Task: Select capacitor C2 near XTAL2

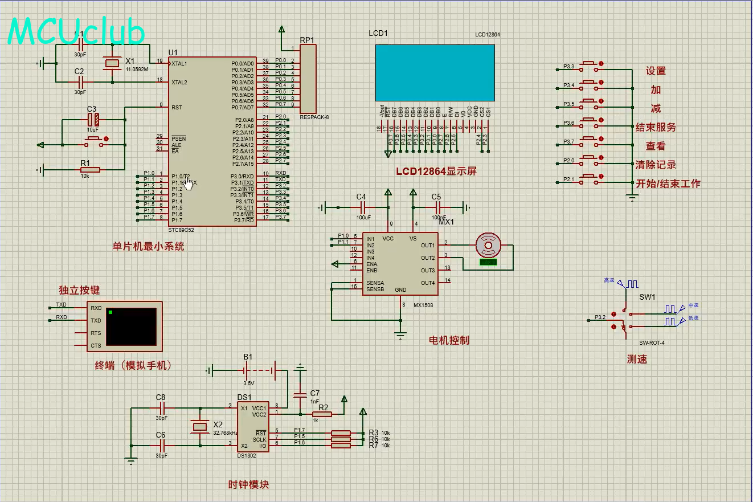Action: 80,82
